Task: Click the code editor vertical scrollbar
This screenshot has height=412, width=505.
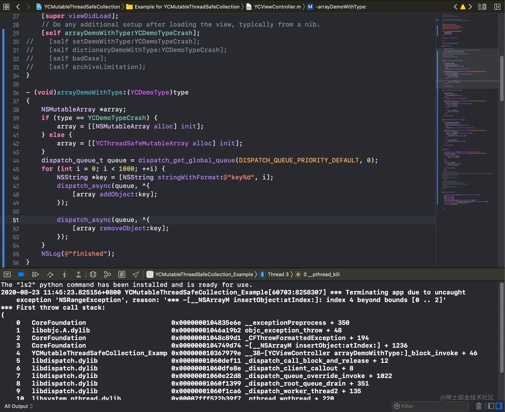Action: point(502,78)
